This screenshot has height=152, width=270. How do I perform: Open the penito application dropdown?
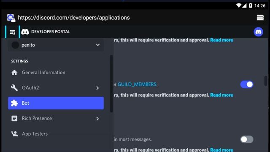[x=56, y=45]
